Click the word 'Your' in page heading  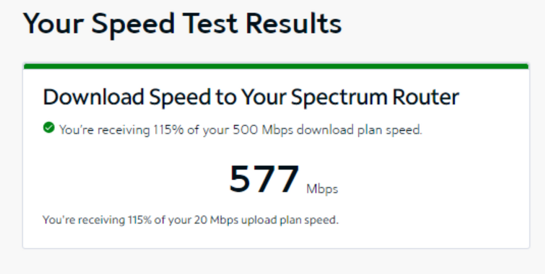54,24
